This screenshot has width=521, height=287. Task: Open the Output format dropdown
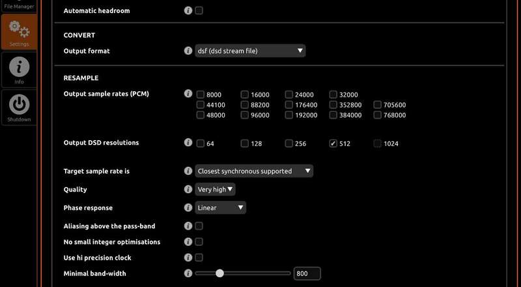[250, 50]
